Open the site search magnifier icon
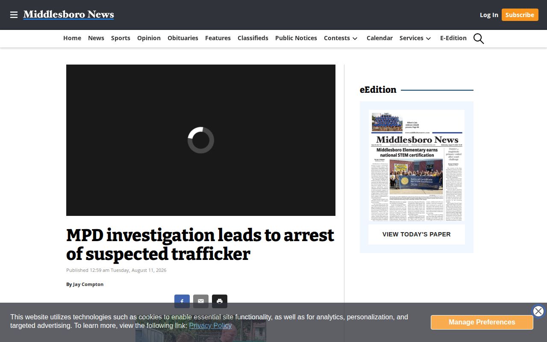The width and height of the screenshot is (547, 342). [479, 38]
